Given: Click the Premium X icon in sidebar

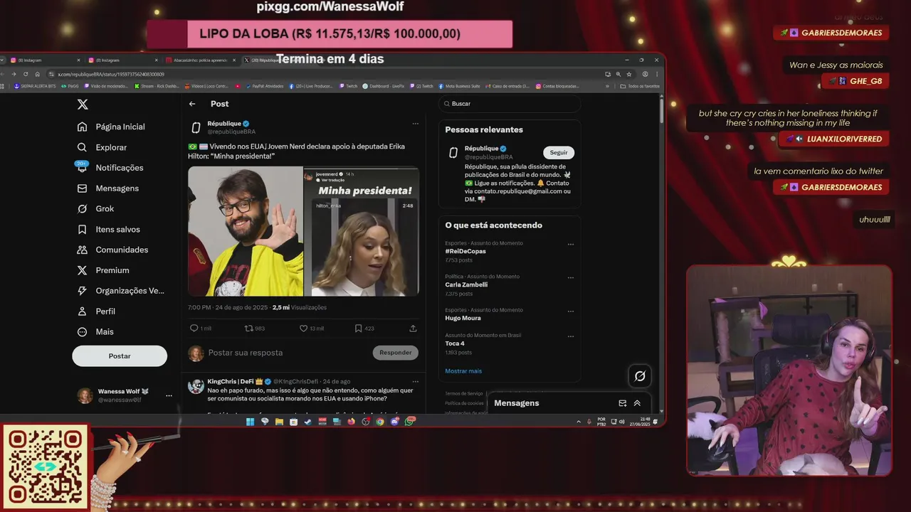Looking at the screenshot, I should pos(82,270).
